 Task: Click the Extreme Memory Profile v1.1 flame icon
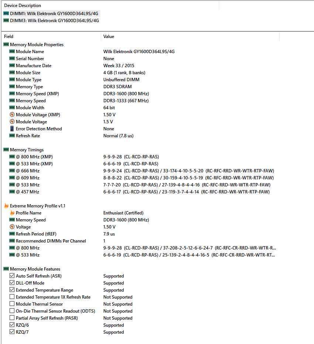tap(6, 206)
